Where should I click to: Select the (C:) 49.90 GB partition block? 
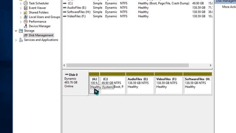(112, 83)
